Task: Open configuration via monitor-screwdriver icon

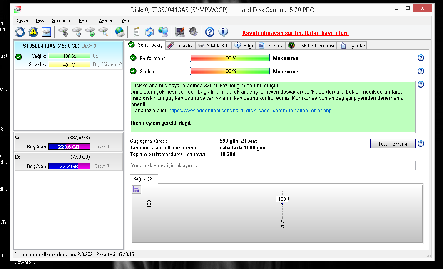Action: pos(180,32)
